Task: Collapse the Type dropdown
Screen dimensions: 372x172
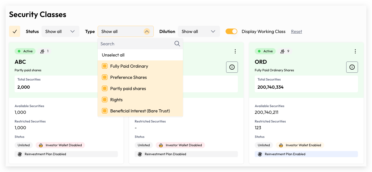Action: (147, 31)
